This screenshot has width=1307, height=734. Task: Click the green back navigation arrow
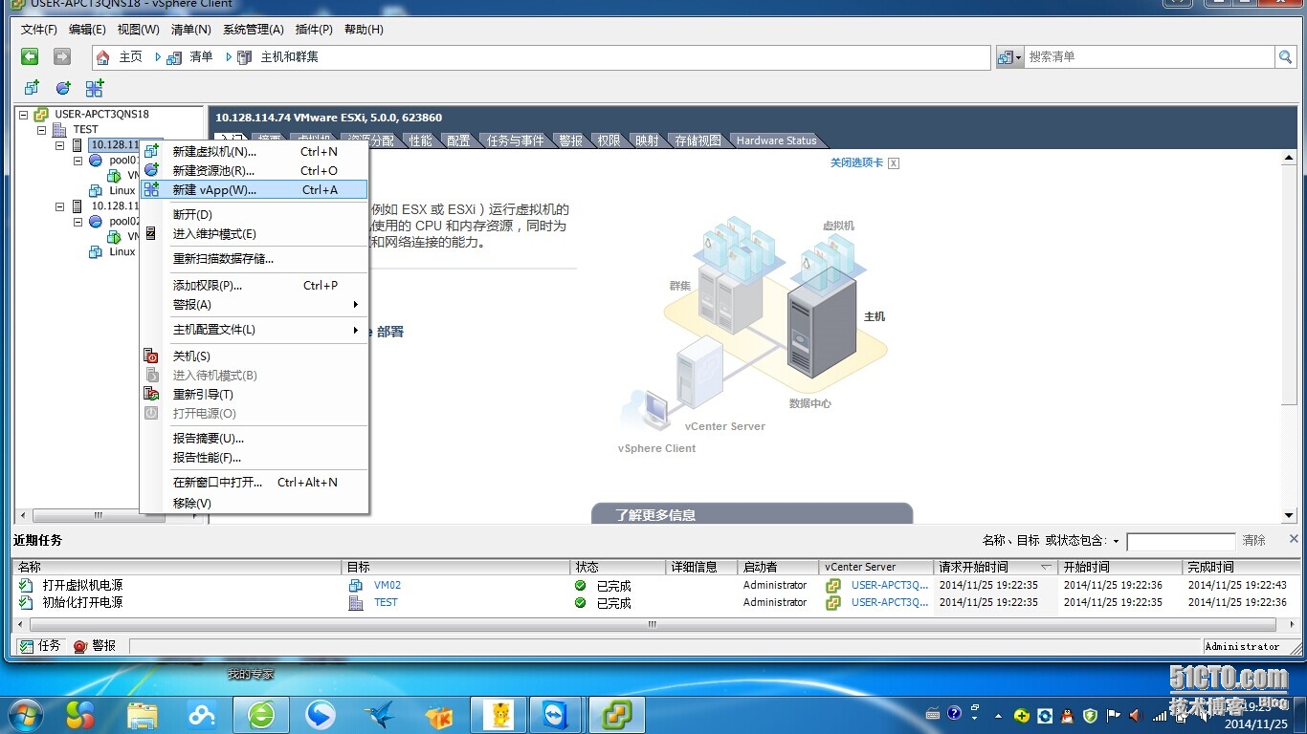[30, 57]
